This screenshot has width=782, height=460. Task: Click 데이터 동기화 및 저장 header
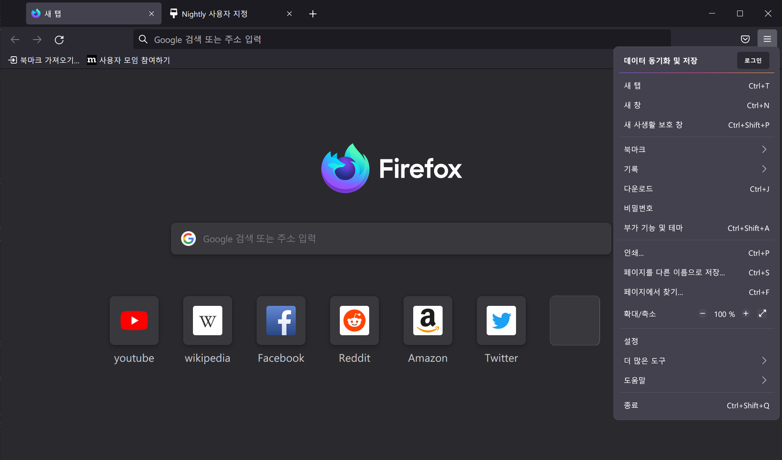tap(660, 61)
